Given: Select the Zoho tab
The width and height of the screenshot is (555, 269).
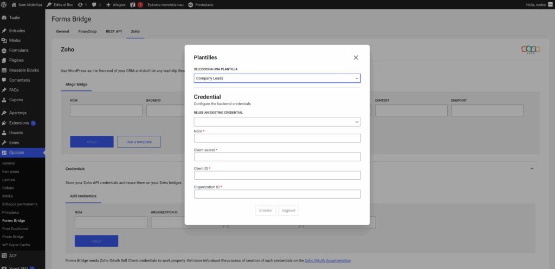Looking at the screenshot, I should 135,31.
